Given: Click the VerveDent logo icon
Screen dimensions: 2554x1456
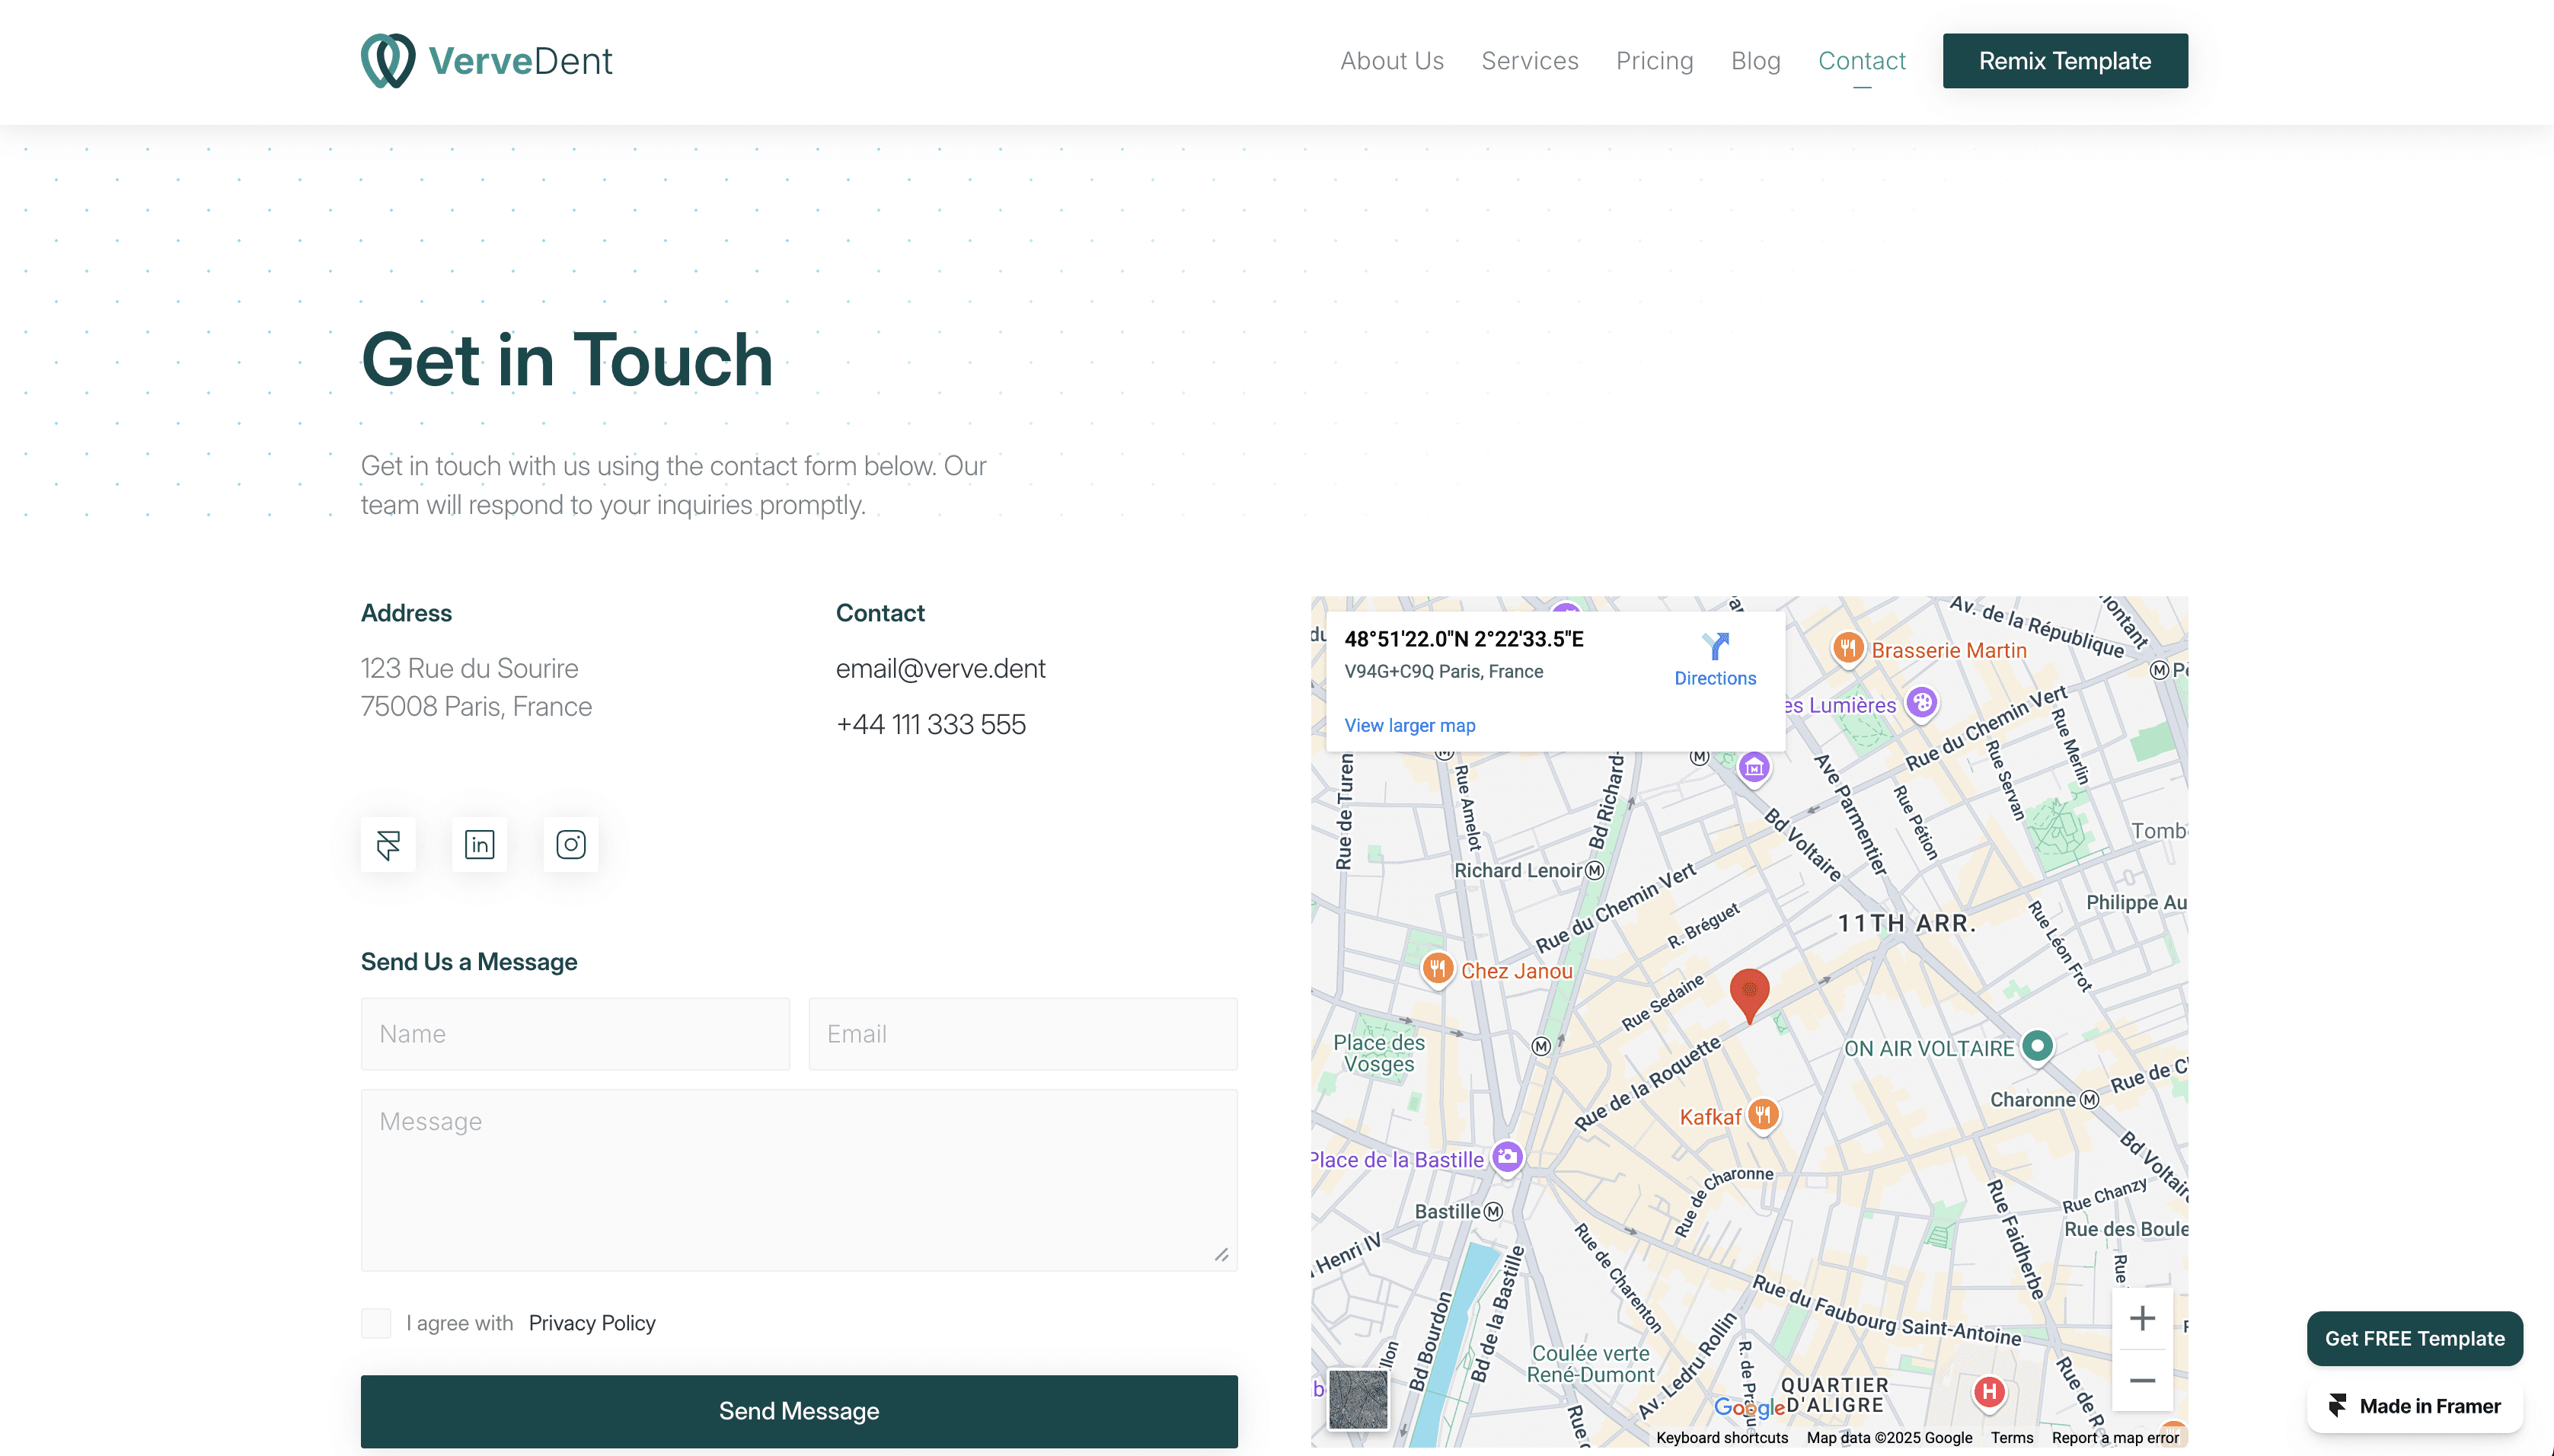Looking at the screenshot, I should point(388,60).
